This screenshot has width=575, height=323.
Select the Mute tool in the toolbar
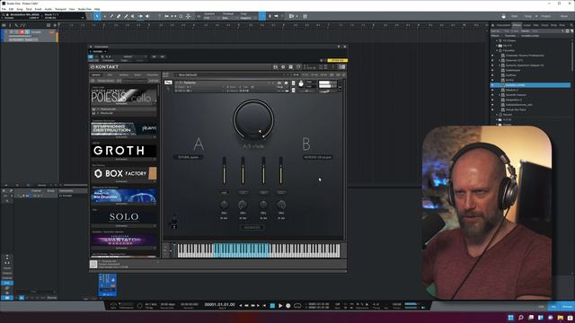tap(133, 16)
